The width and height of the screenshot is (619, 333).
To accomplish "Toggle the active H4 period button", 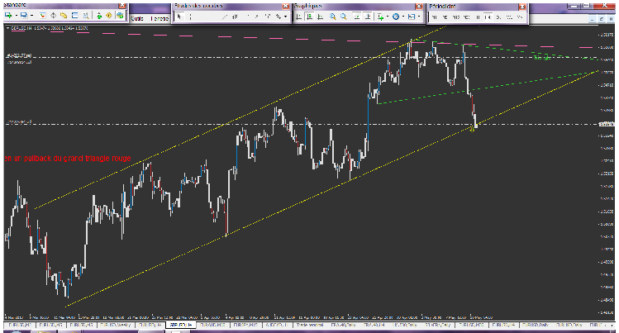I will click(488, 17).
